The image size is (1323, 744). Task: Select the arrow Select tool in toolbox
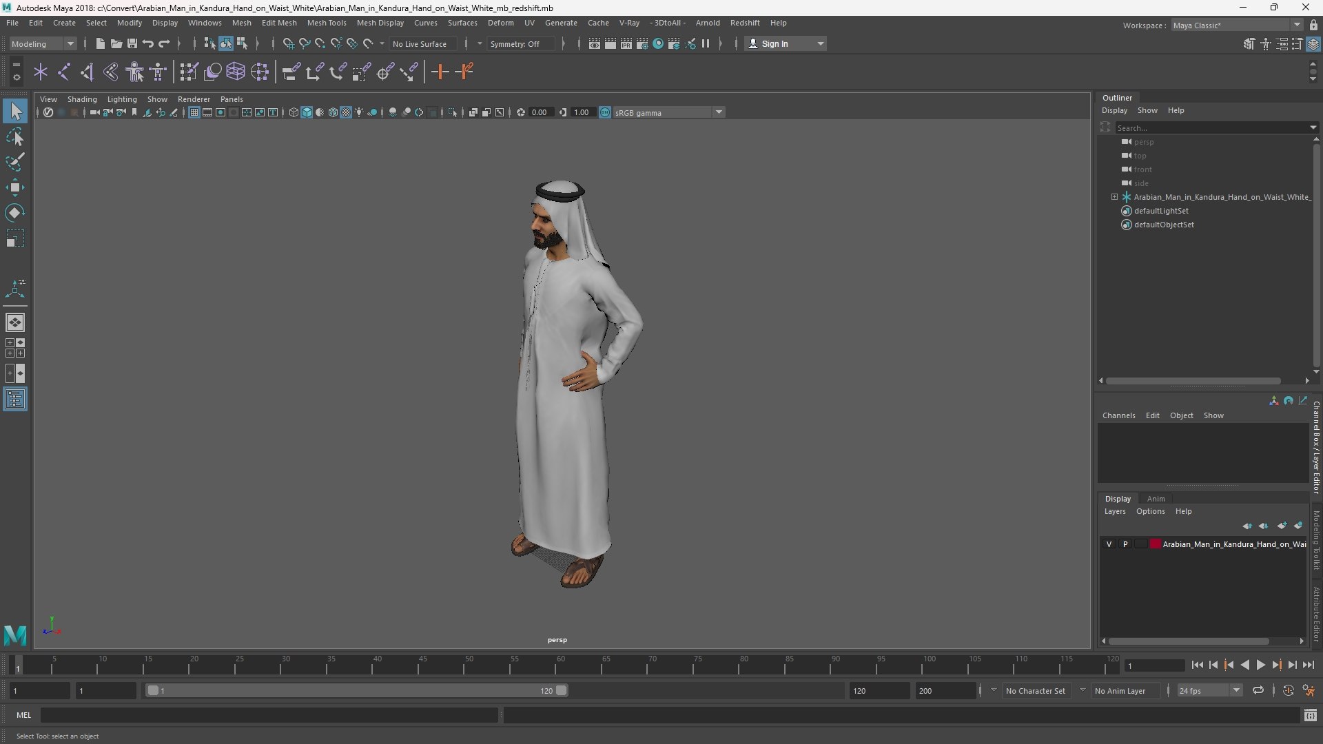15,111
